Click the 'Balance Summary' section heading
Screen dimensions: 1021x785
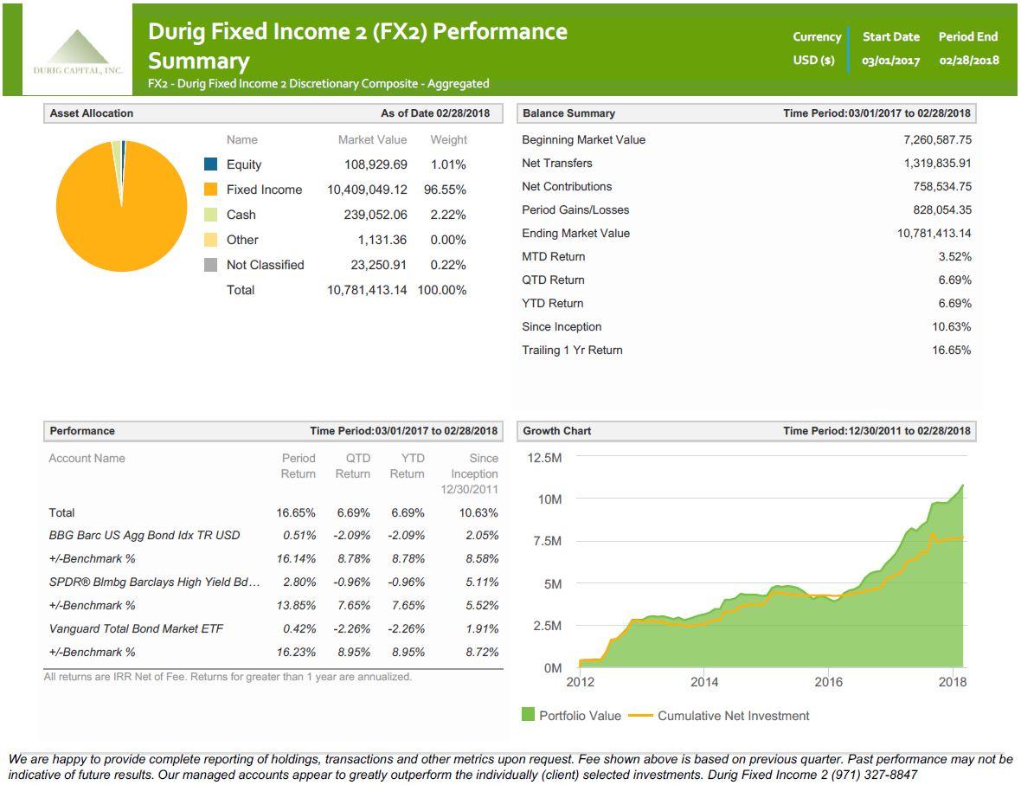tap(568, 113)
